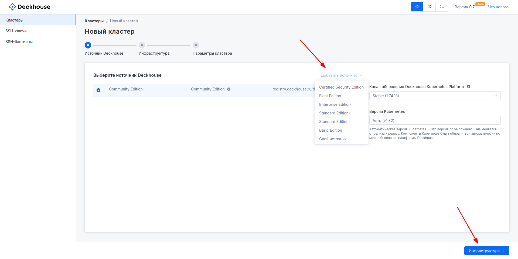The image size is (518, 259).
Task: Click the Версия 0.7.1 text
Action: tap(465, 7)
